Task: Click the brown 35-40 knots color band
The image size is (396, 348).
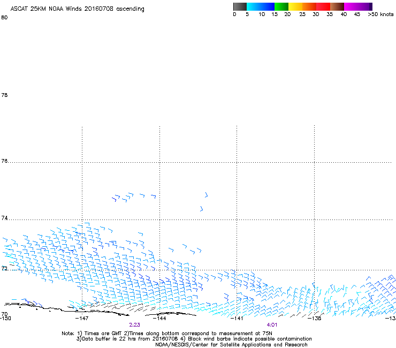Action: (x=337, y=6)
